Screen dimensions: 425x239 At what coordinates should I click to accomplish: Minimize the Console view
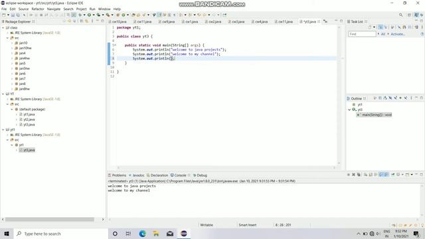pyautogui.click(x=416, y=175)
